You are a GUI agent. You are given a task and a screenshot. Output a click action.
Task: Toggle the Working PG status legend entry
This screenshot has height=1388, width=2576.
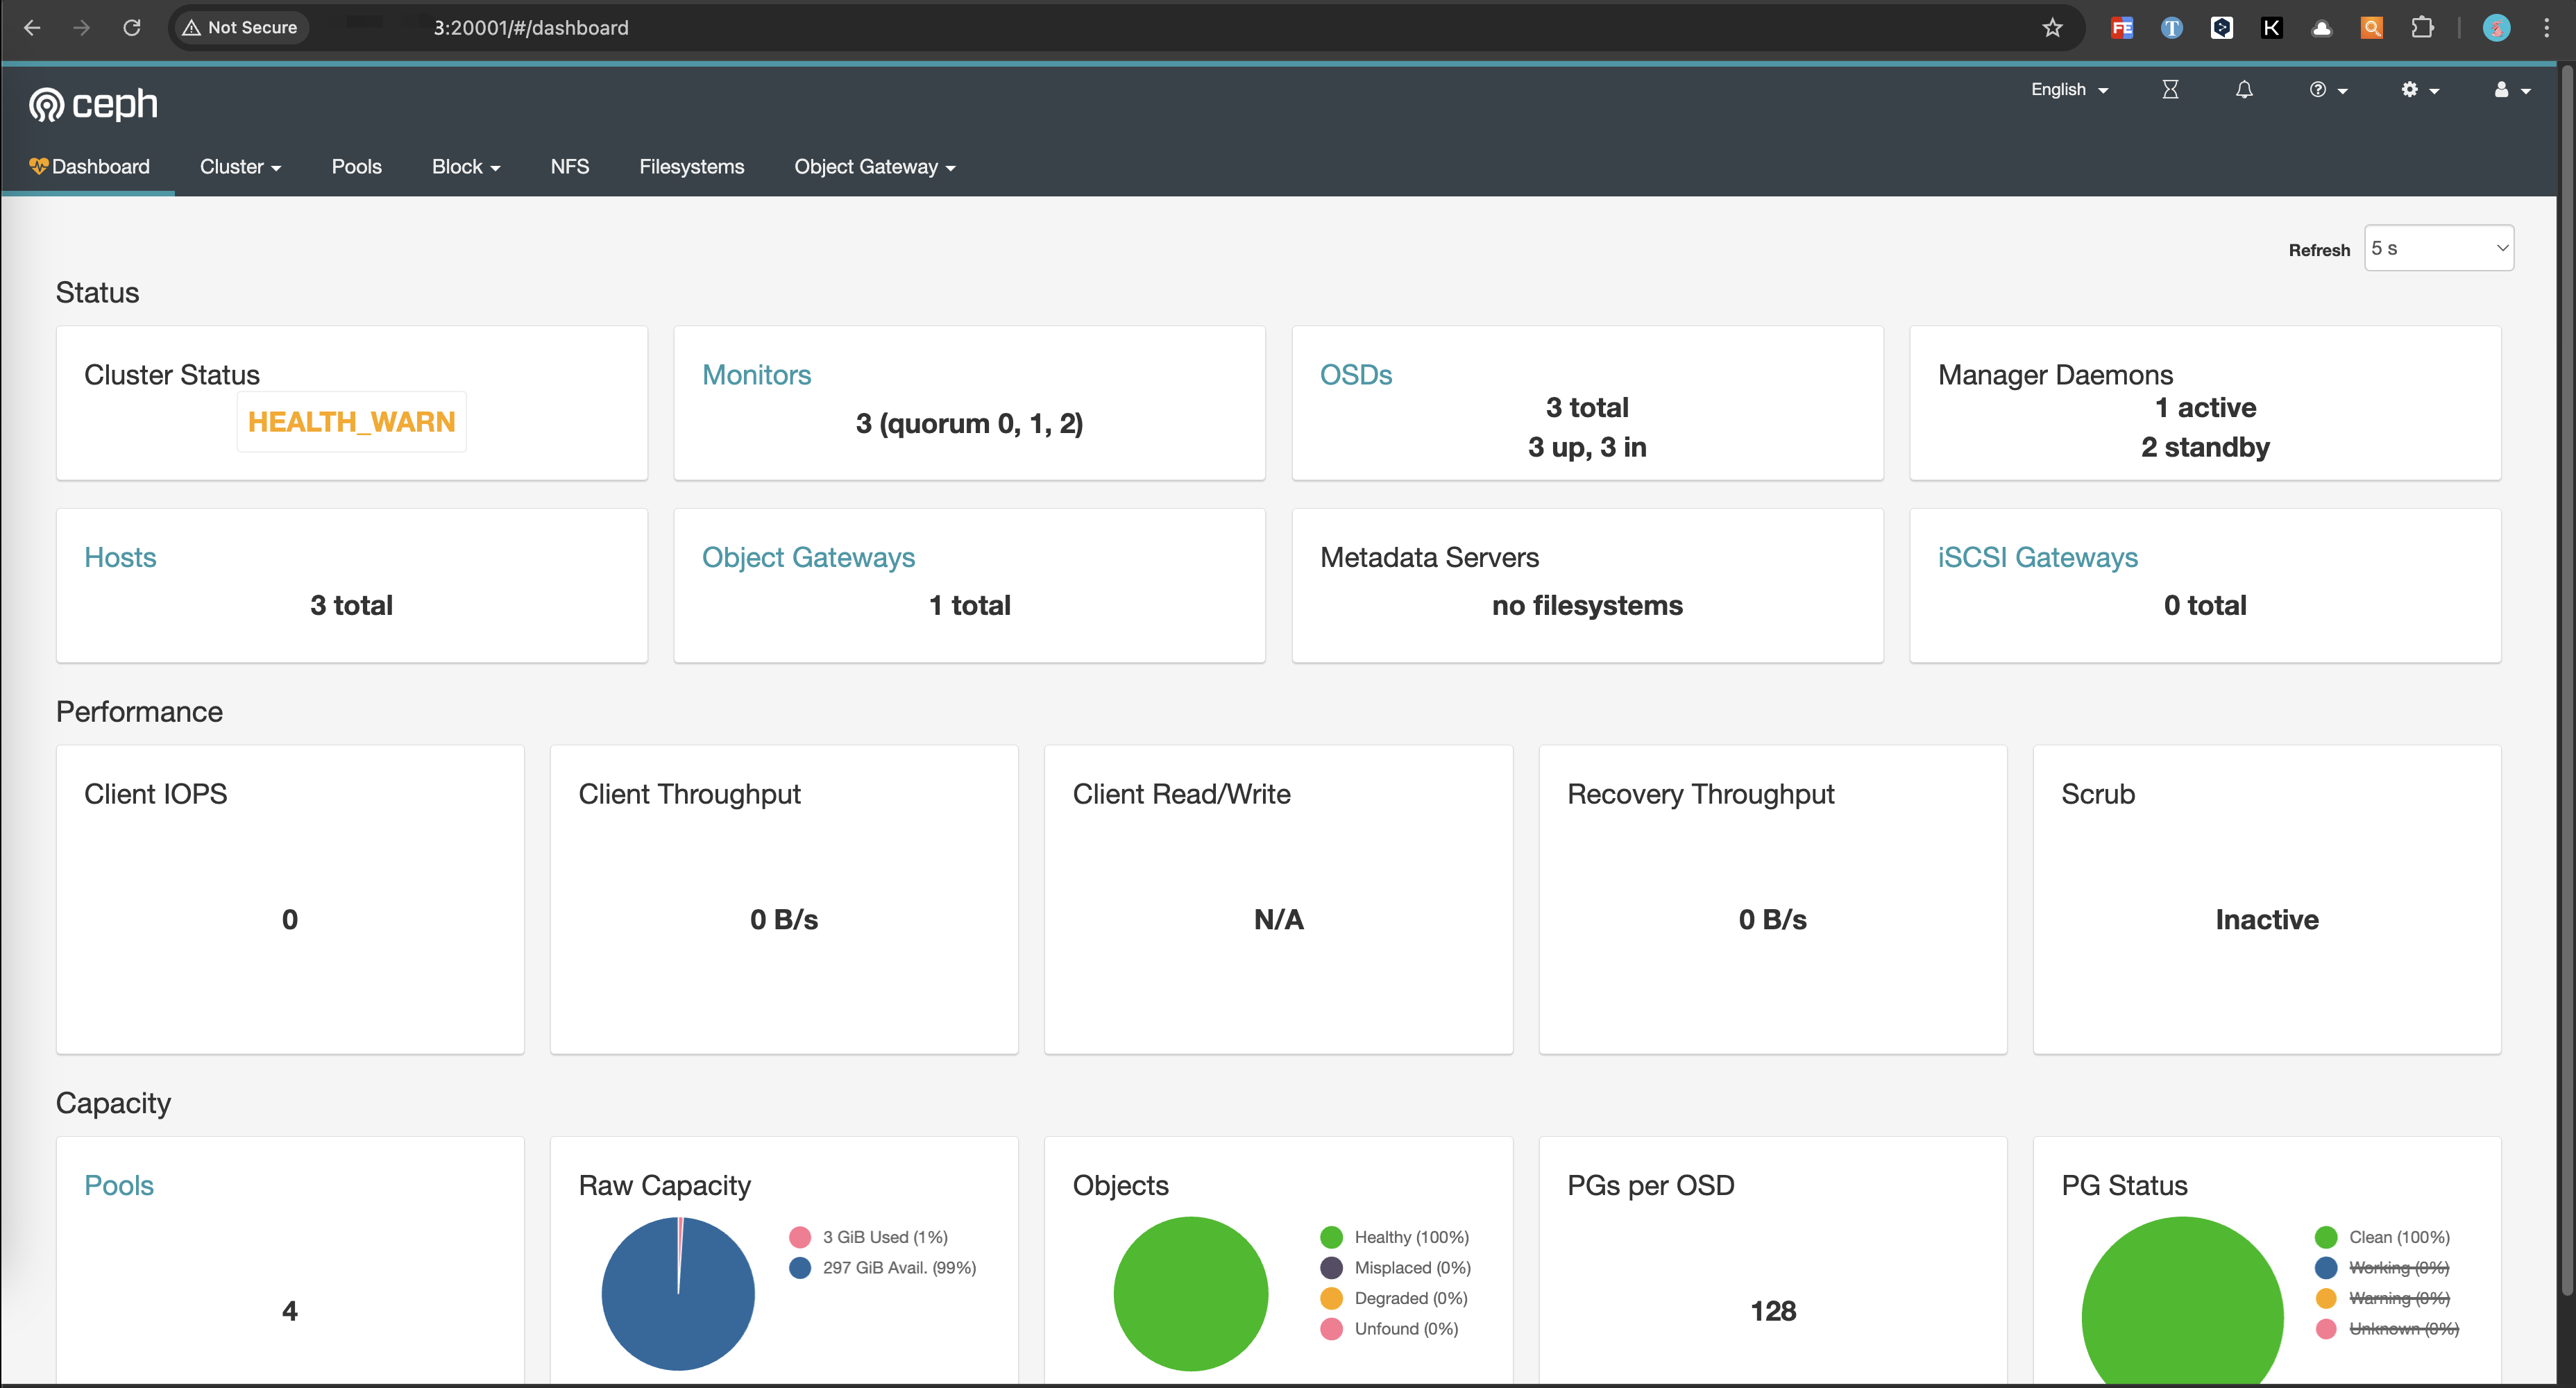click(x=2382, y=1268)
